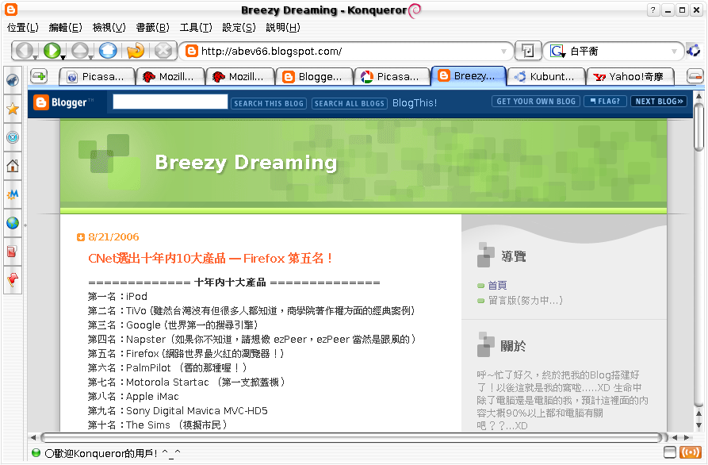The image size is (708, 465).
Task: Open the 編輯(E) menu
Action: click(65, 28)
